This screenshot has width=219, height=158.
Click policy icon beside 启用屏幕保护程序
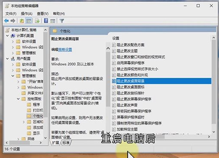(114, 63)
